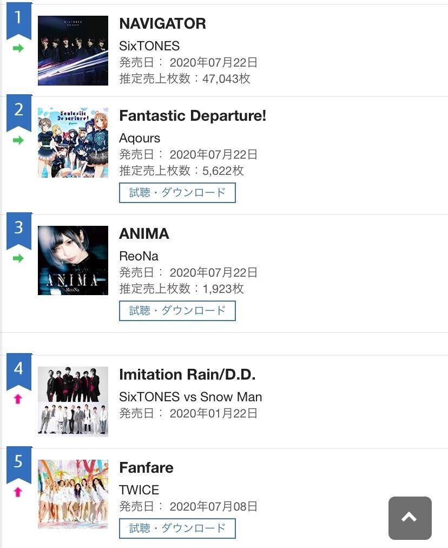Open 試聴・ダウンロード for Fanfare

177,529
